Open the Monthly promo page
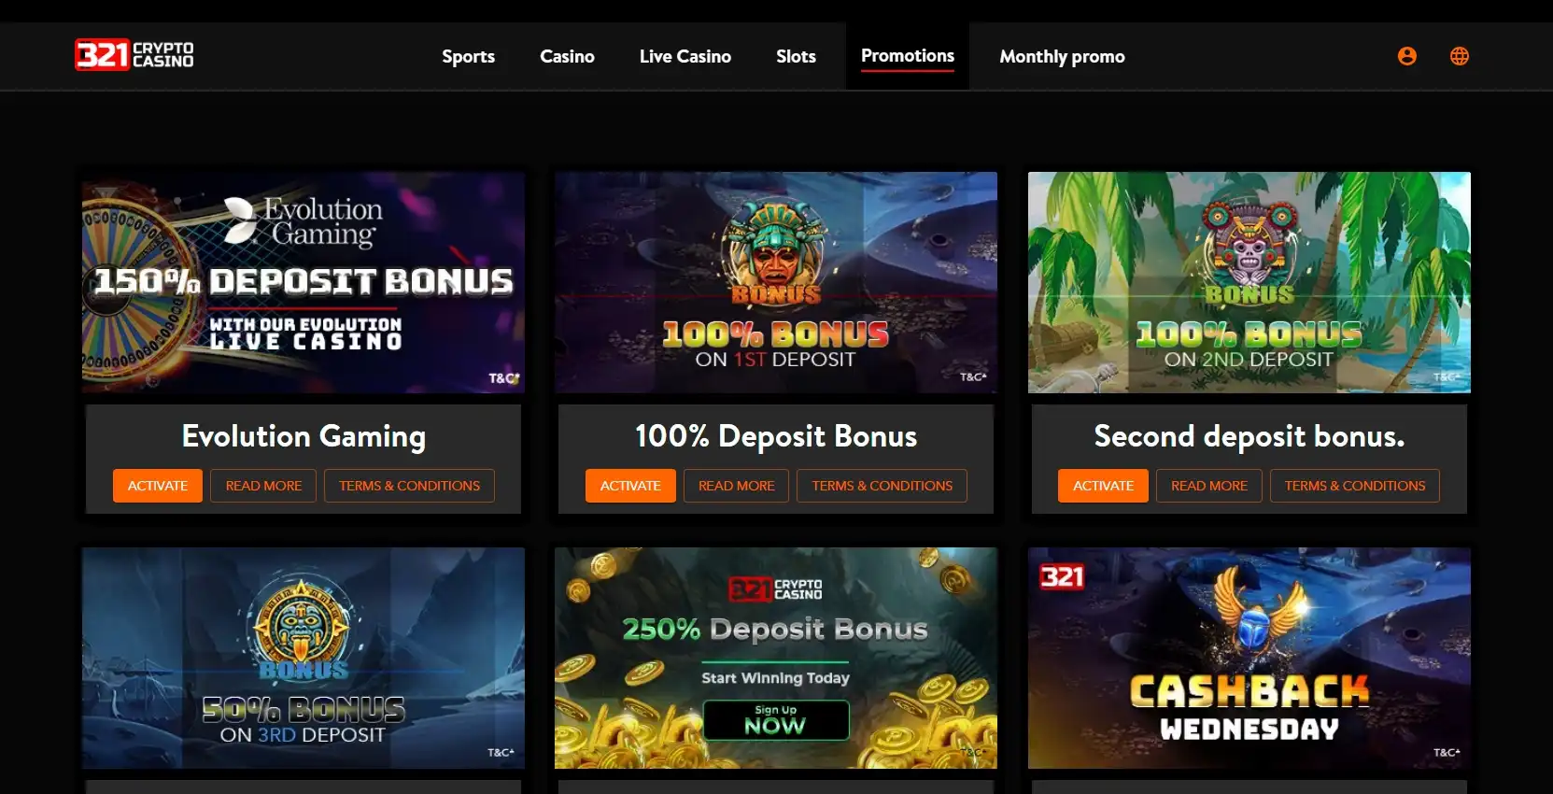Viewport: 1553px width, 794px height. (1062, 57)
